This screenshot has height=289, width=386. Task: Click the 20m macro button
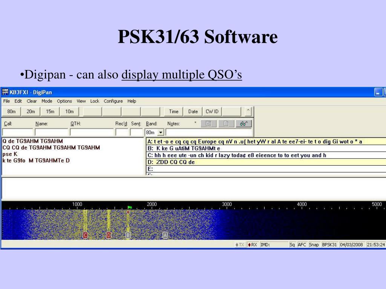[x=31, y=111]
